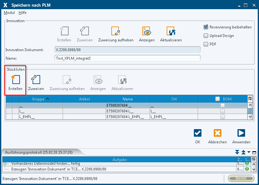Screen dimensions: 259x185
Task: Open the Hilfe menu
Action: tap(22, 13)
